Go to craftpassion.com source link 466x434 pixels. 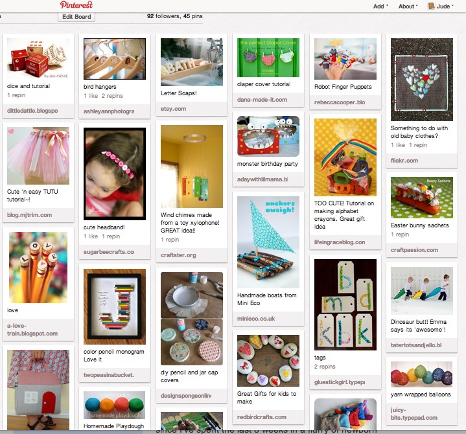(414, 250)
